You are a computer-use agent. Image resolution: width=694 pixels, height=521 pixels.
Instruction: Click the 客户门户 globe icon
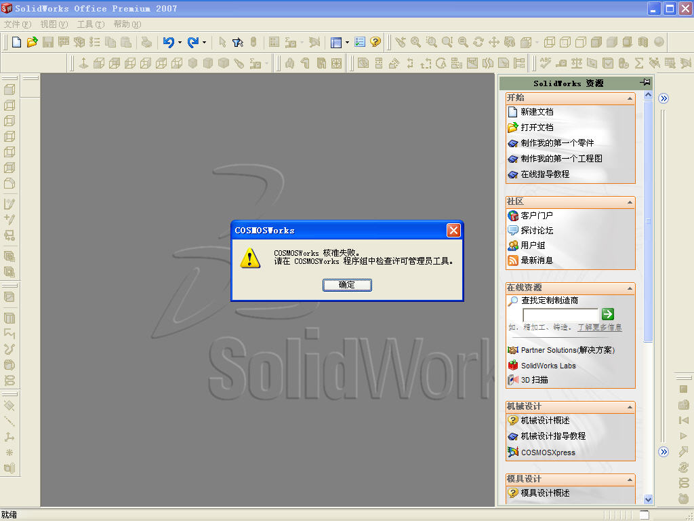(512, 216)
